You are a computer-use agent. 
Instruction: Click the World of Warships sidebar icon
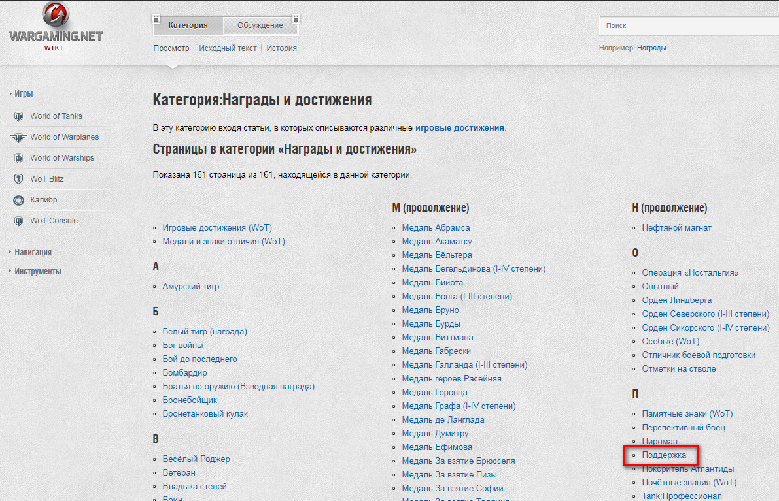(x=18, y=158)
